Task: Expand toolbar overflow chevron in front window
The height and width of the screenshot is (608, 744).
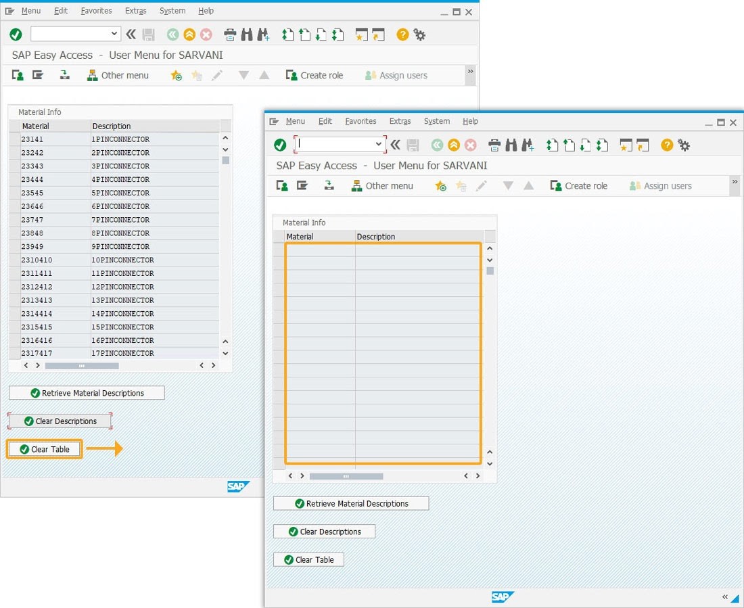Action: [735, 182]
